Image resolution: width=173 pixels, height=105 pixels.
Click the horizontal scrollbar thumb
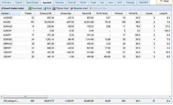(x=25, y=97)
